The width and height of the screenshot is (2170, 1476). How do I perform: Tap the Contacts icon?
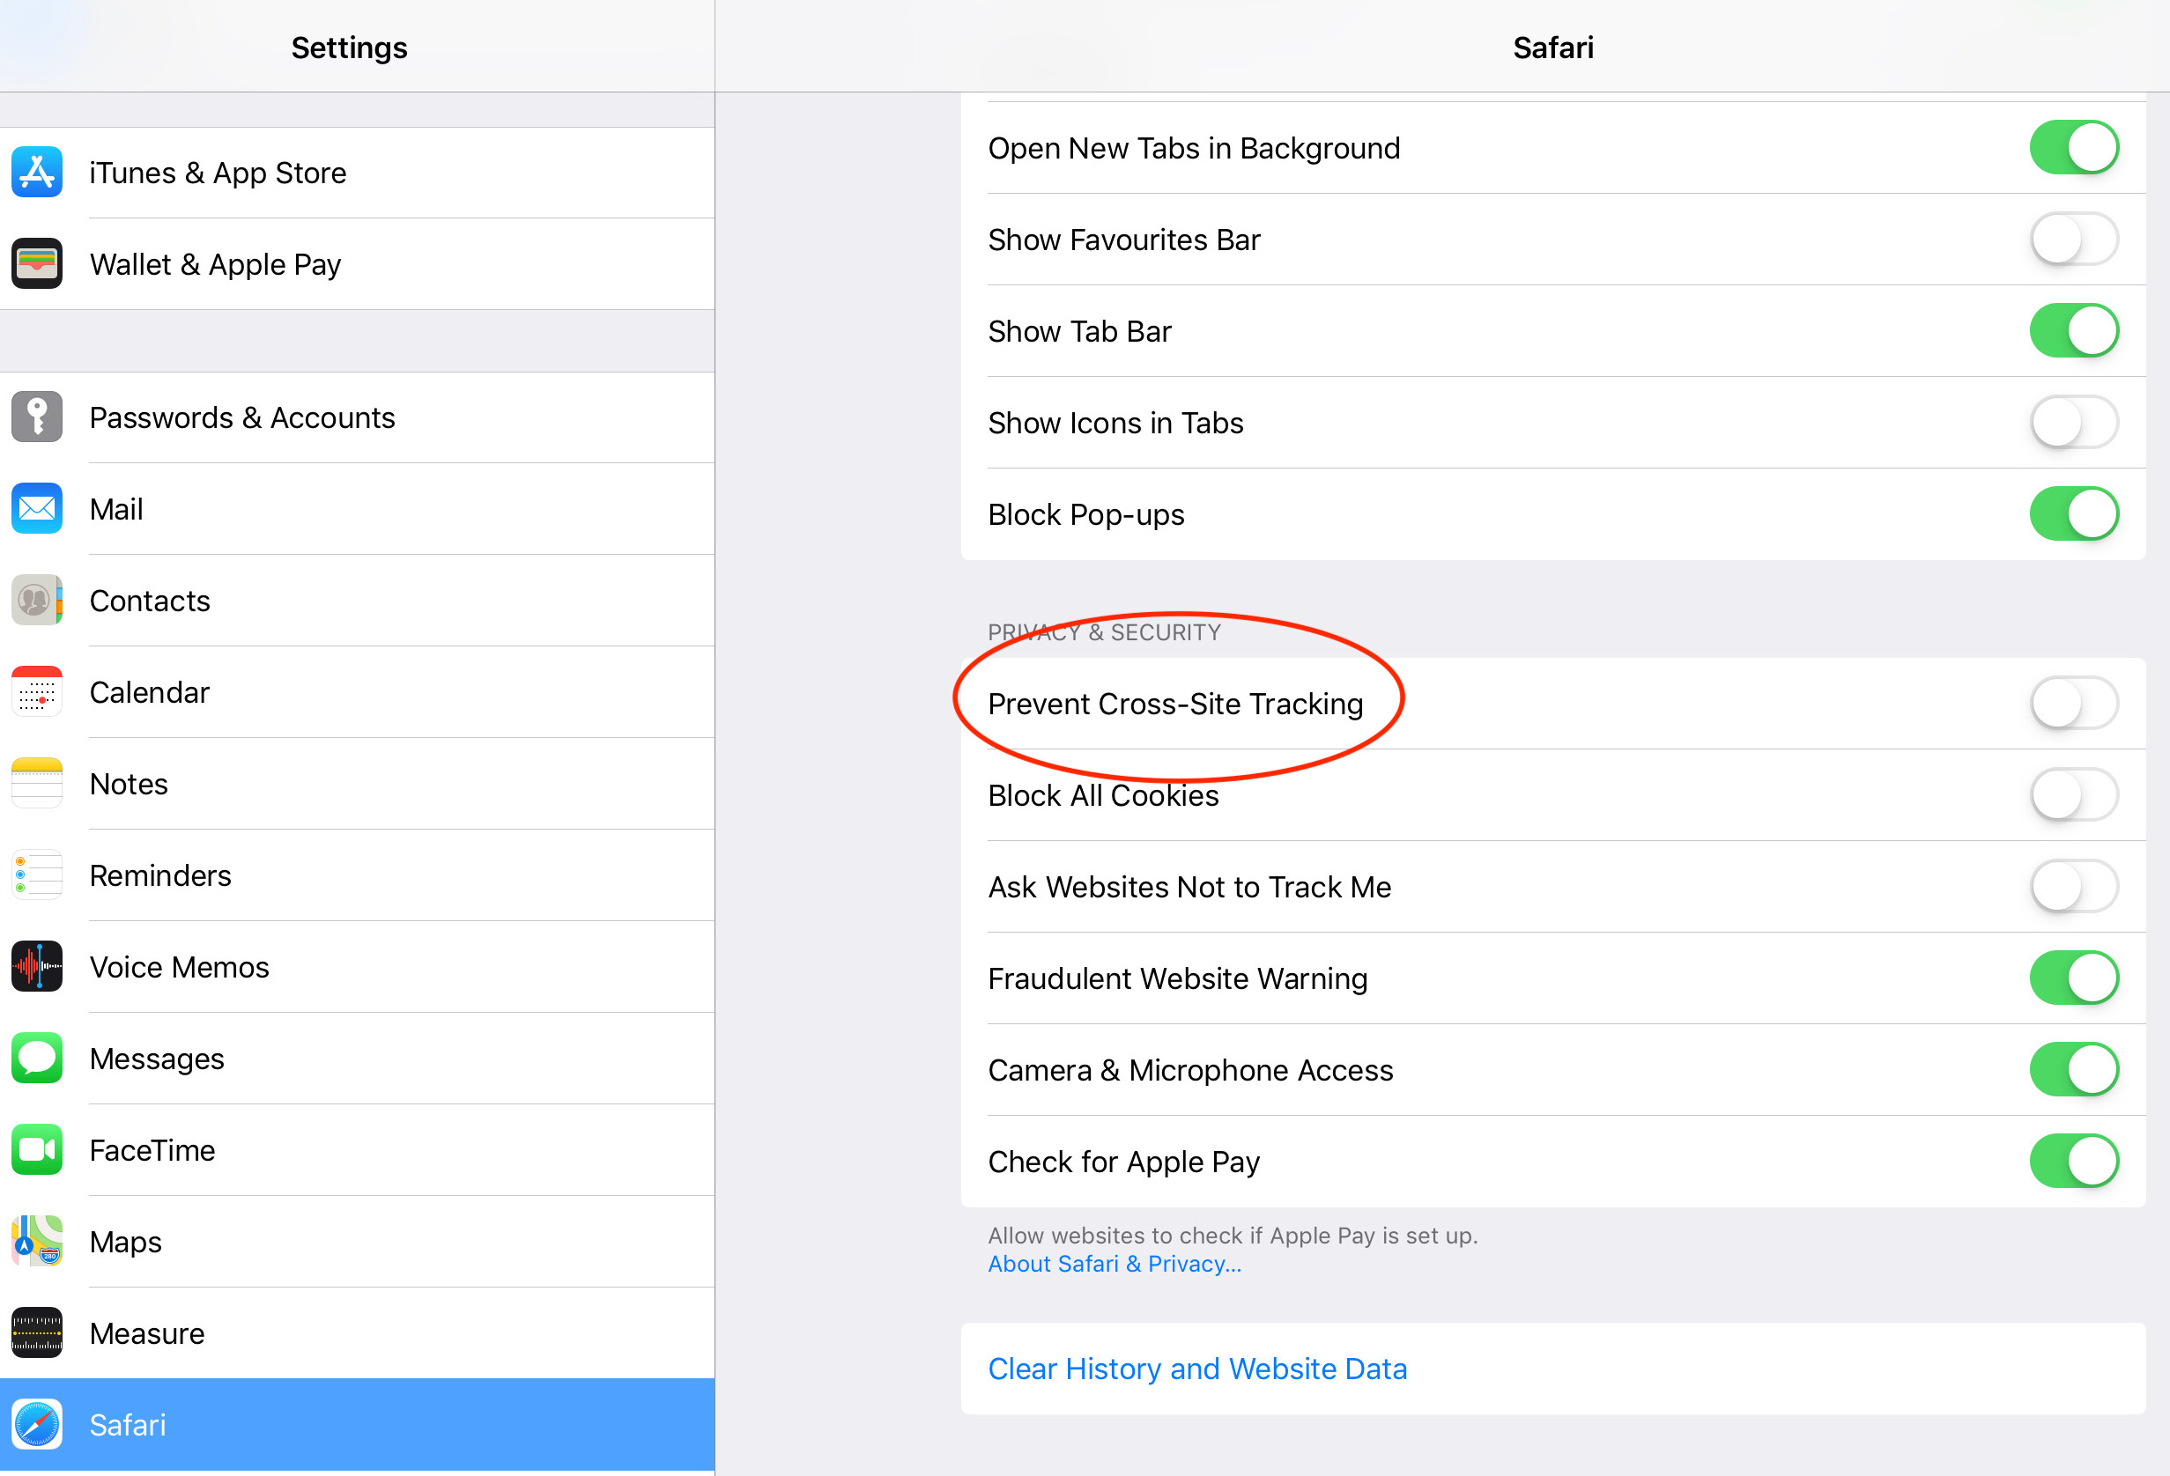[x=36, y=601]
